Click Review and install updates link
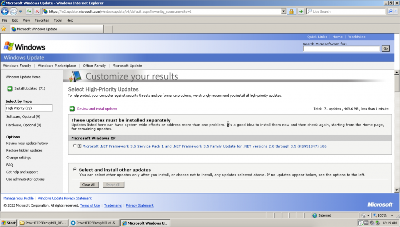Image resolution: width=400 pixels, height=227 pixels. point(97,109)
